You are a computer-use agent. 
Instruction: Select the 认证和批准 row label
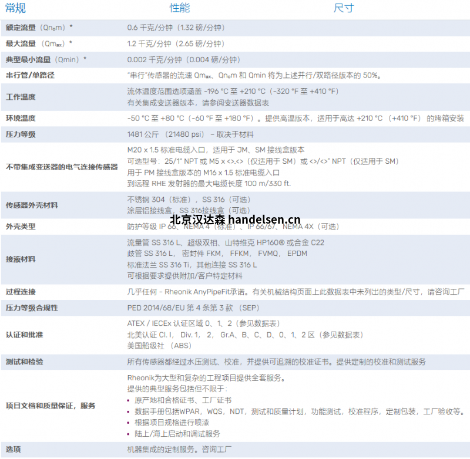pos(24,335)
